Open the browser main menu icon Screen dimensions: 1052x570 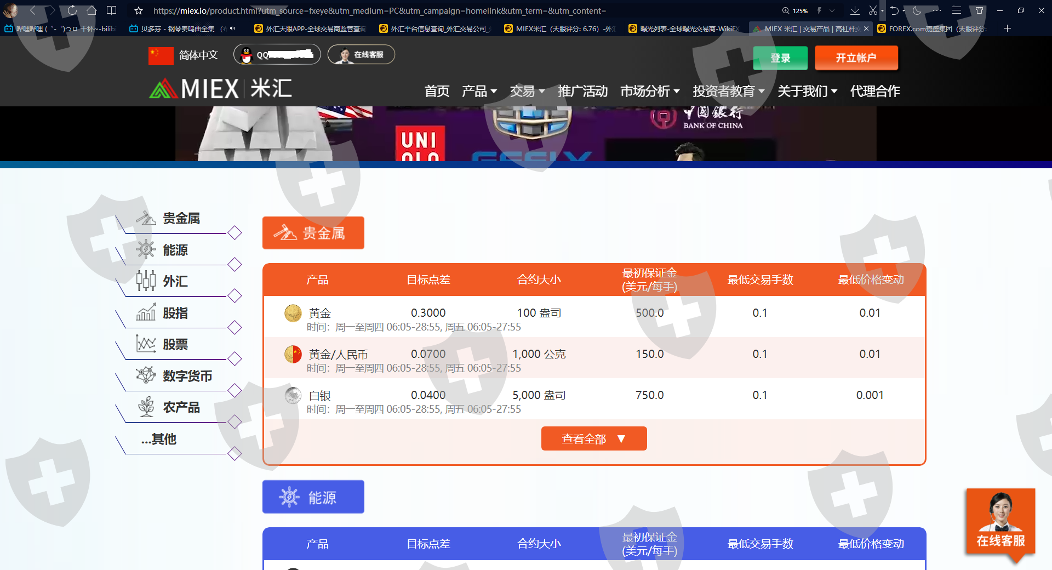tap(957, 10)
